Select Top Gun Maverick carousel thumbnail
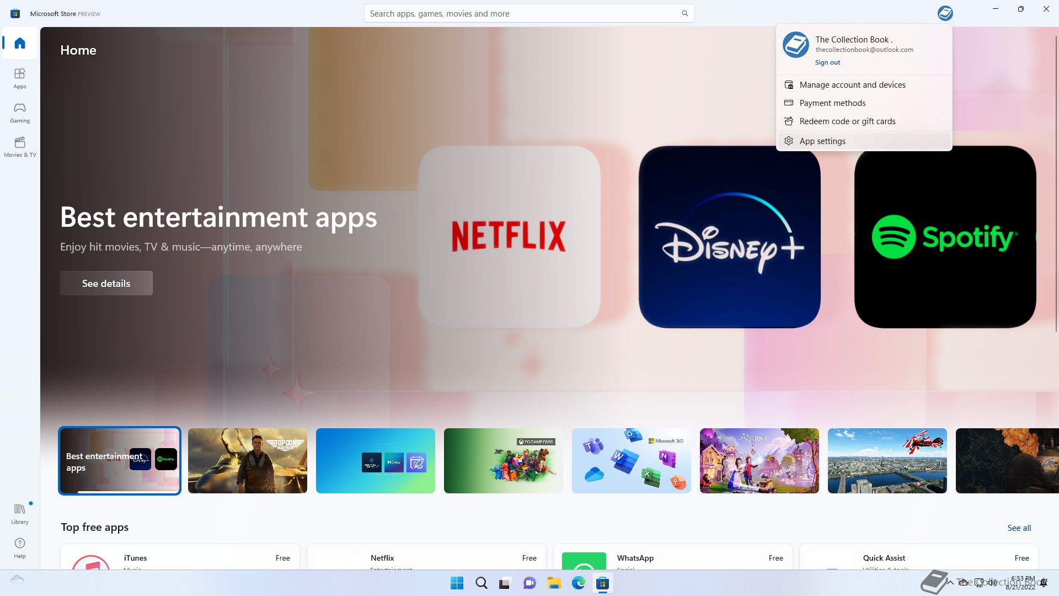Image resolution: width=1059 pixels, height=596 pixels. 248,461
